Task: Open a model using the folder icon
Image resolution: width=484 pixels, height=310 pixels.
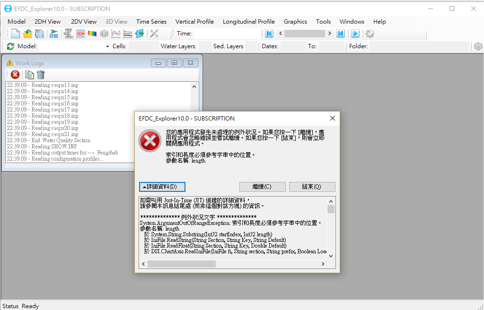Action: 27,34
